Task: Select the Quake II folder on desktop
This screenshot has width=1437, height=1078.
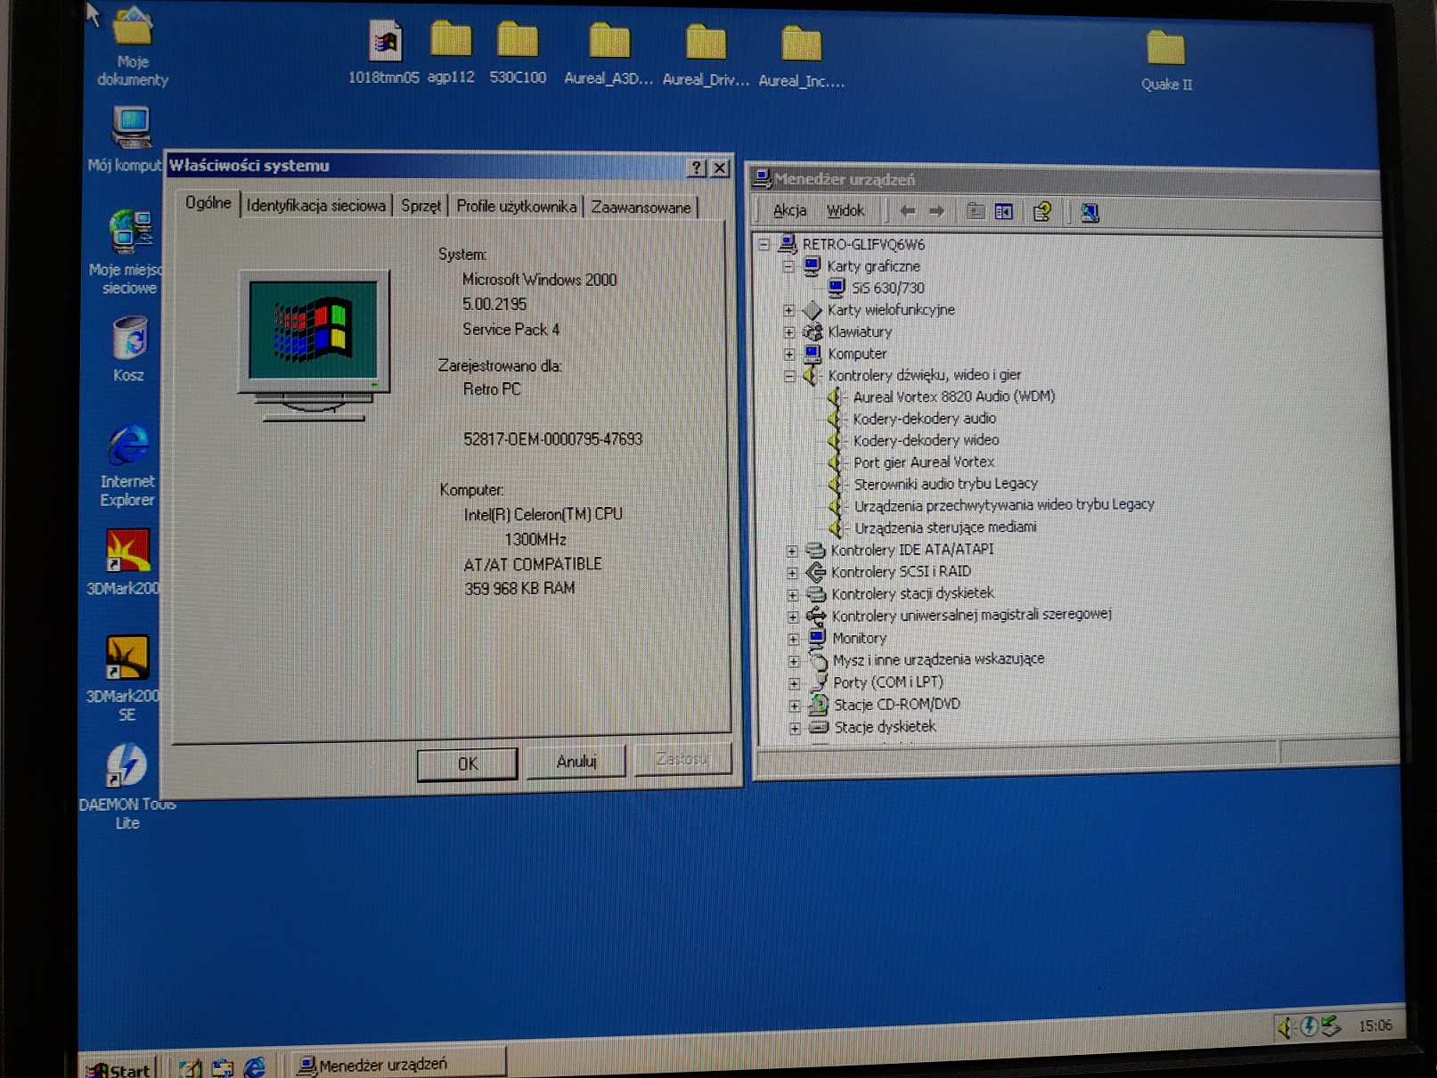Action: click(1166, 61)
